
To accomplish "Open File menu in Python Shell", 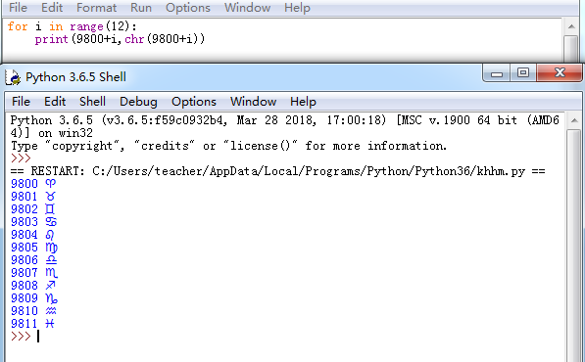I will pyautogui.click(x=21, y=102).
